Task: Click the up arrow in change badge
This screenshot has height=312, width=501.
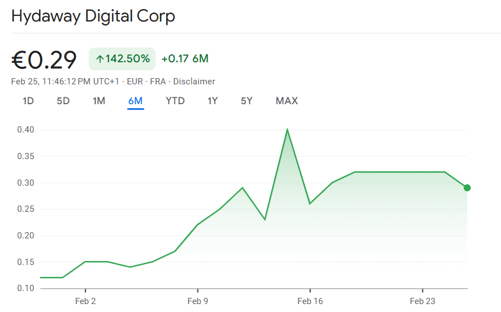Action: click(100, 59)
